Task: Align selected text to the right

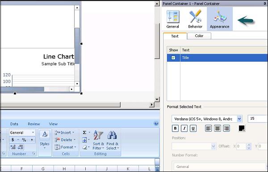Action: (x=226, y=128)
